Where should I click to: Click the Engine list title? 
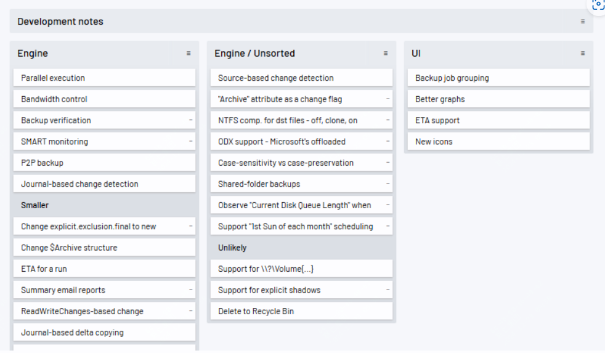(33, 54)
